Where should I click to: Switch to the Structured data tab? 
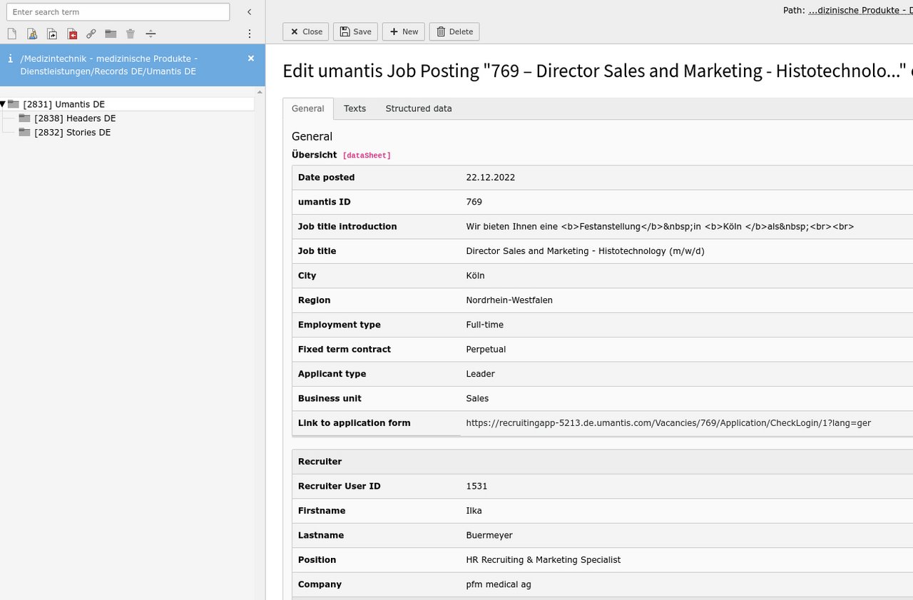[419, 108]
